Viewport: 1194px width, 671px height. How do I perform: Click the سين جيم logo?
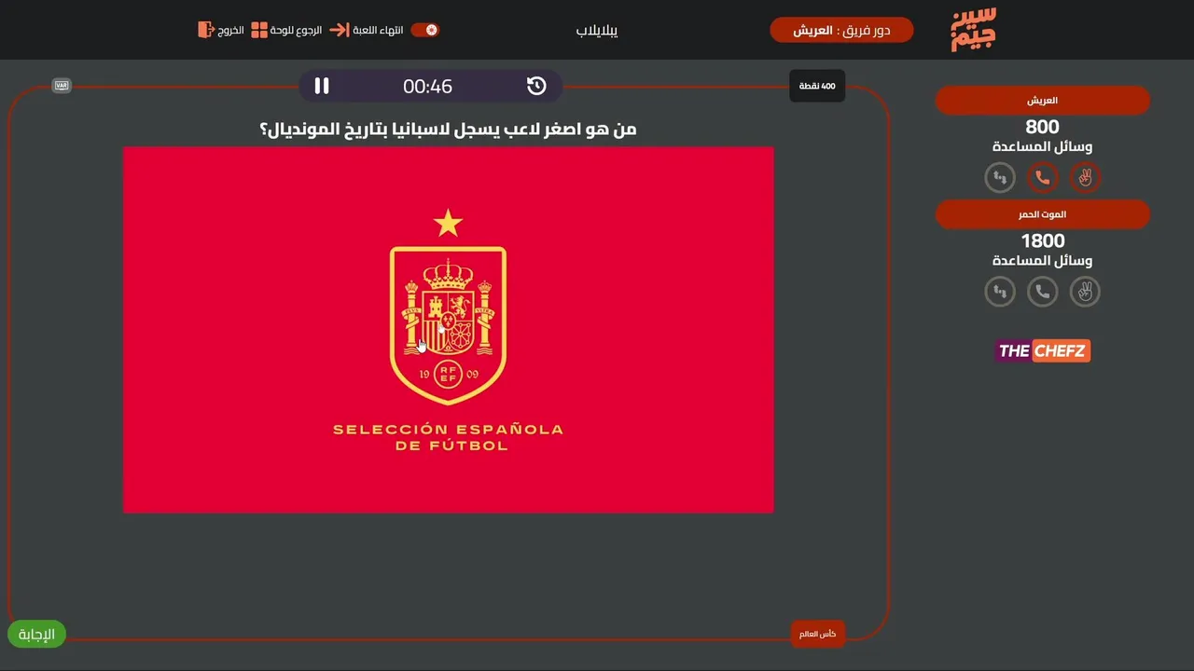(x=974, y=29)
